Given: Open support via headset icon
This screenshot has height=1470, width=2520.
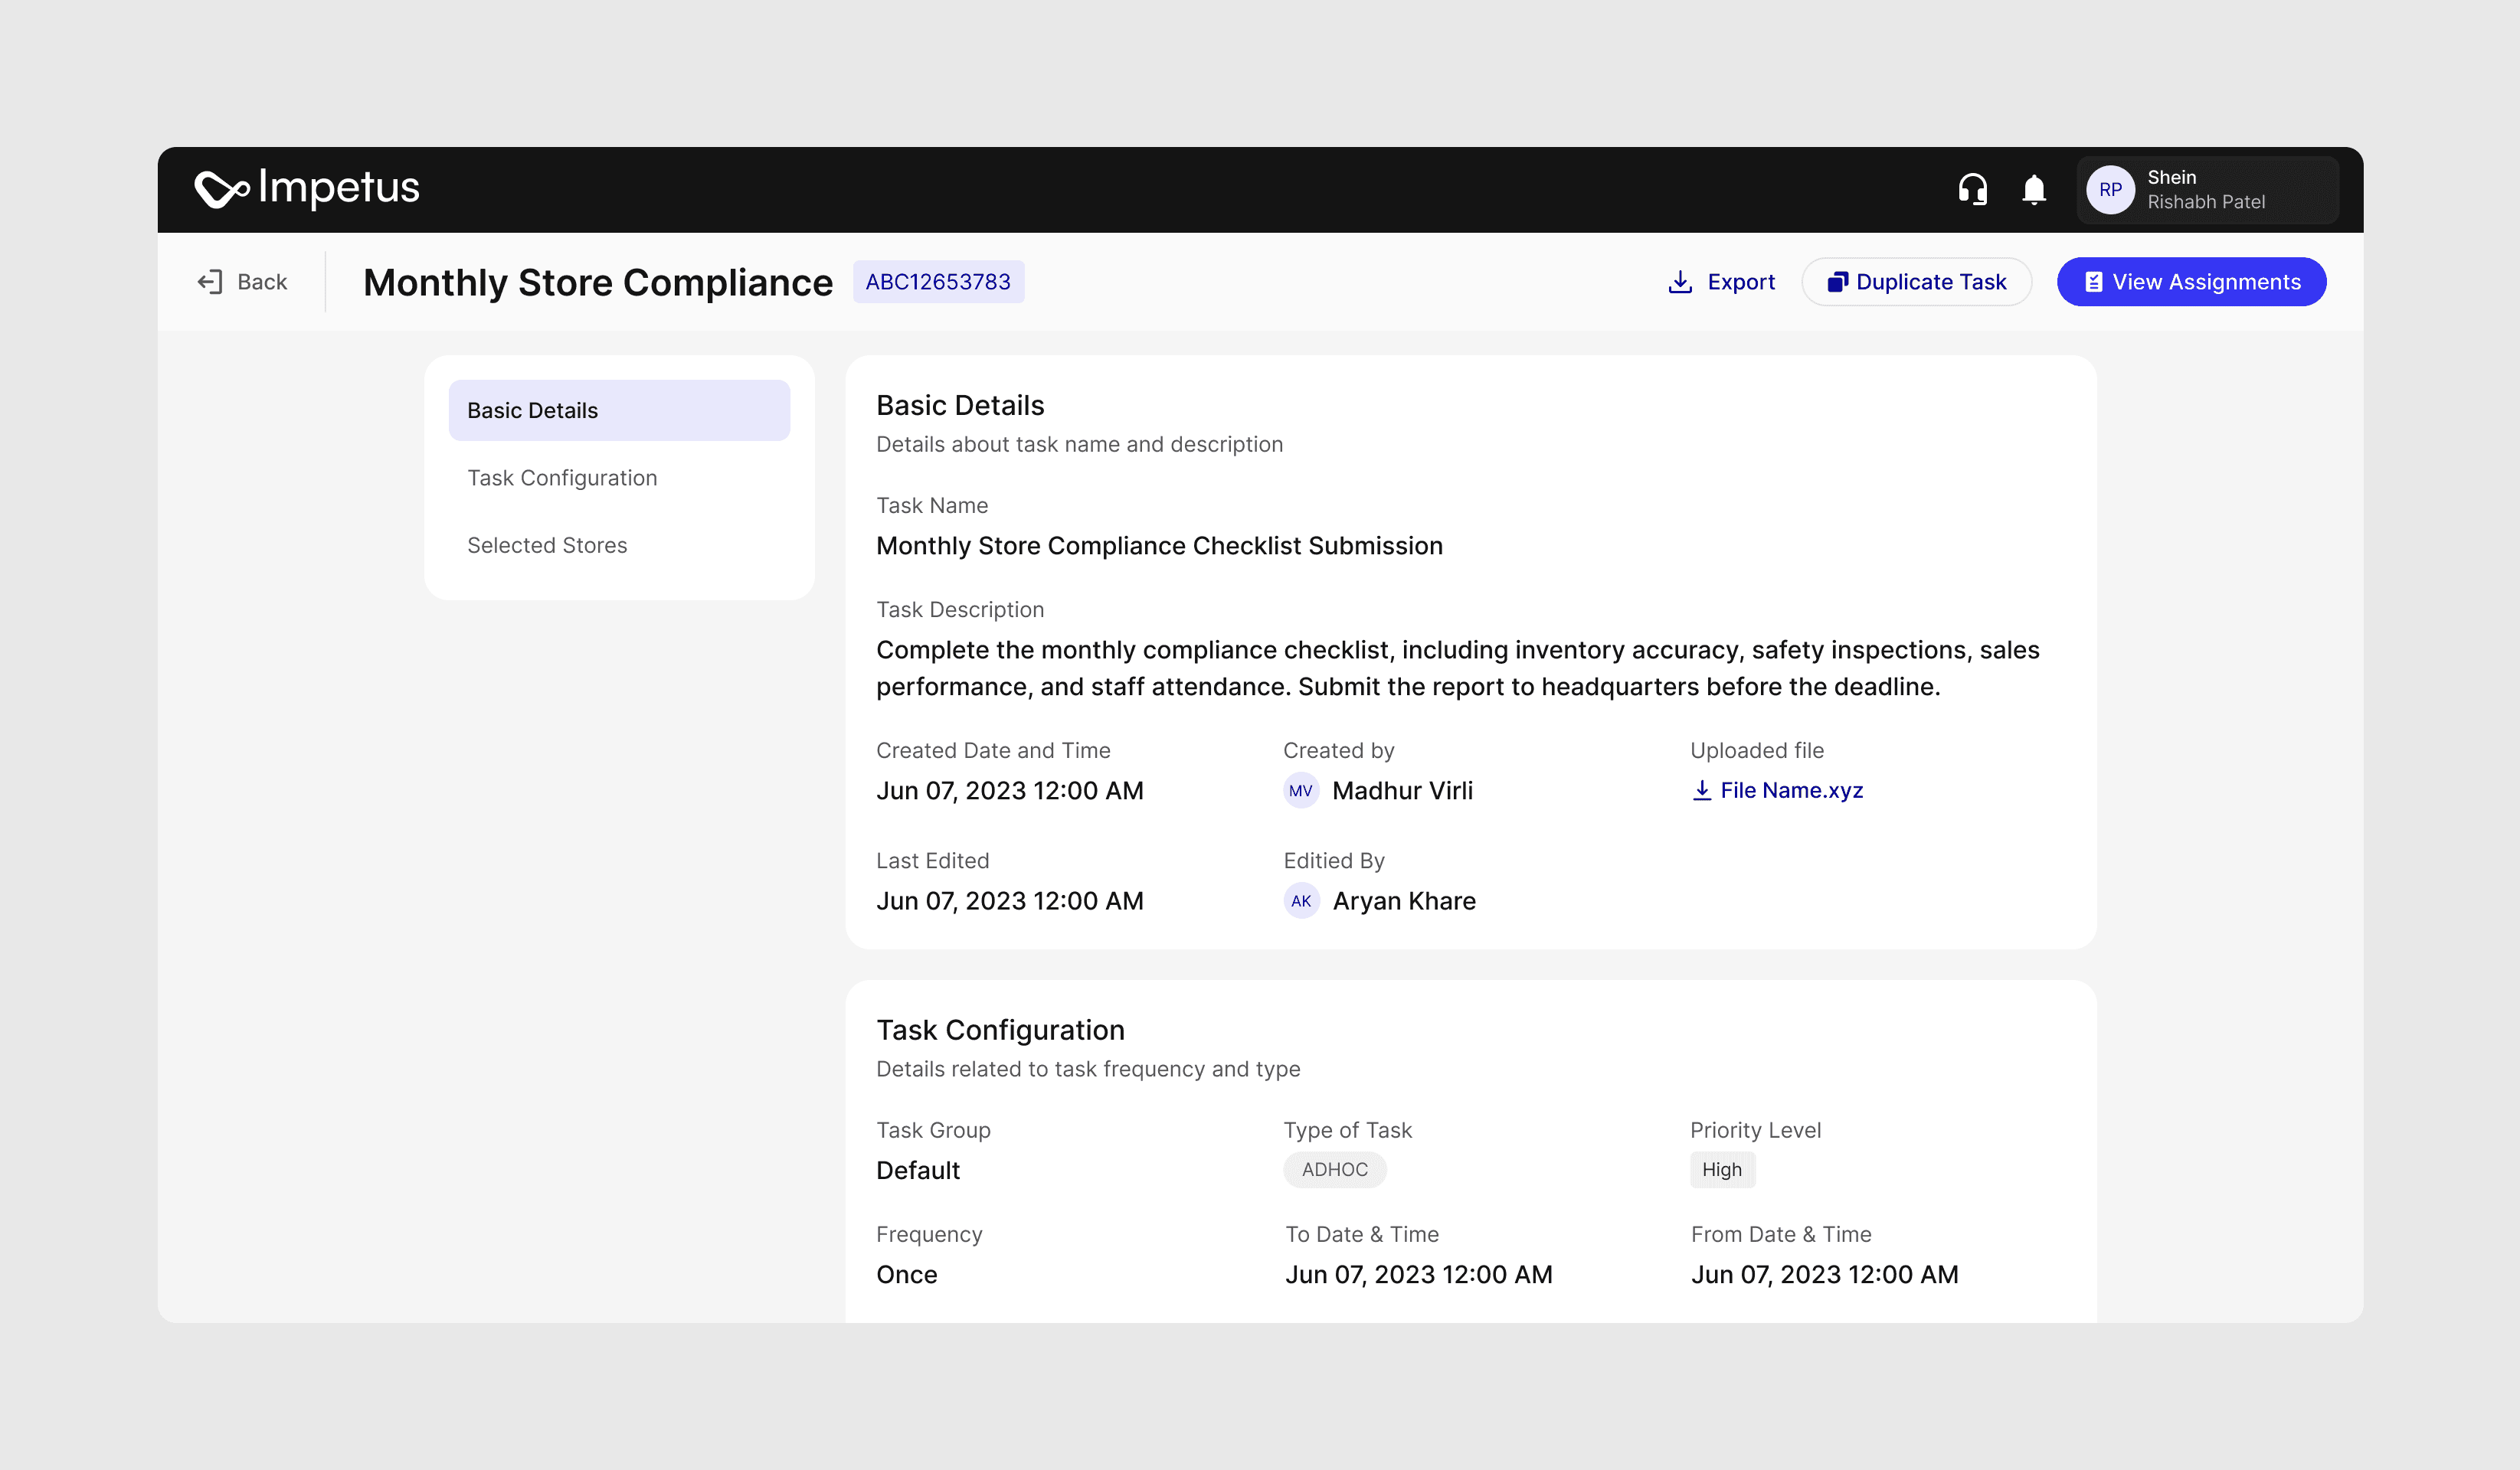Looking at the screenshot, I should (x=1972, y=189).
